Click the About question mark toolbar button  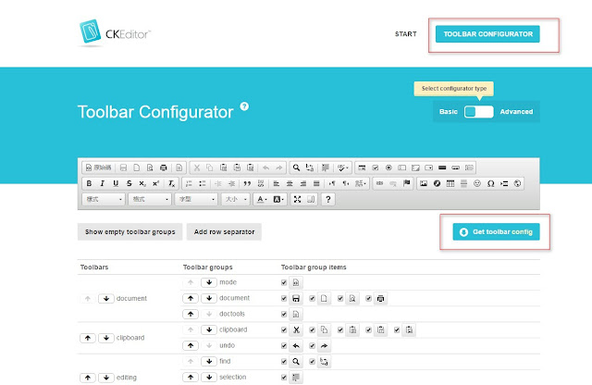[328, 199]
